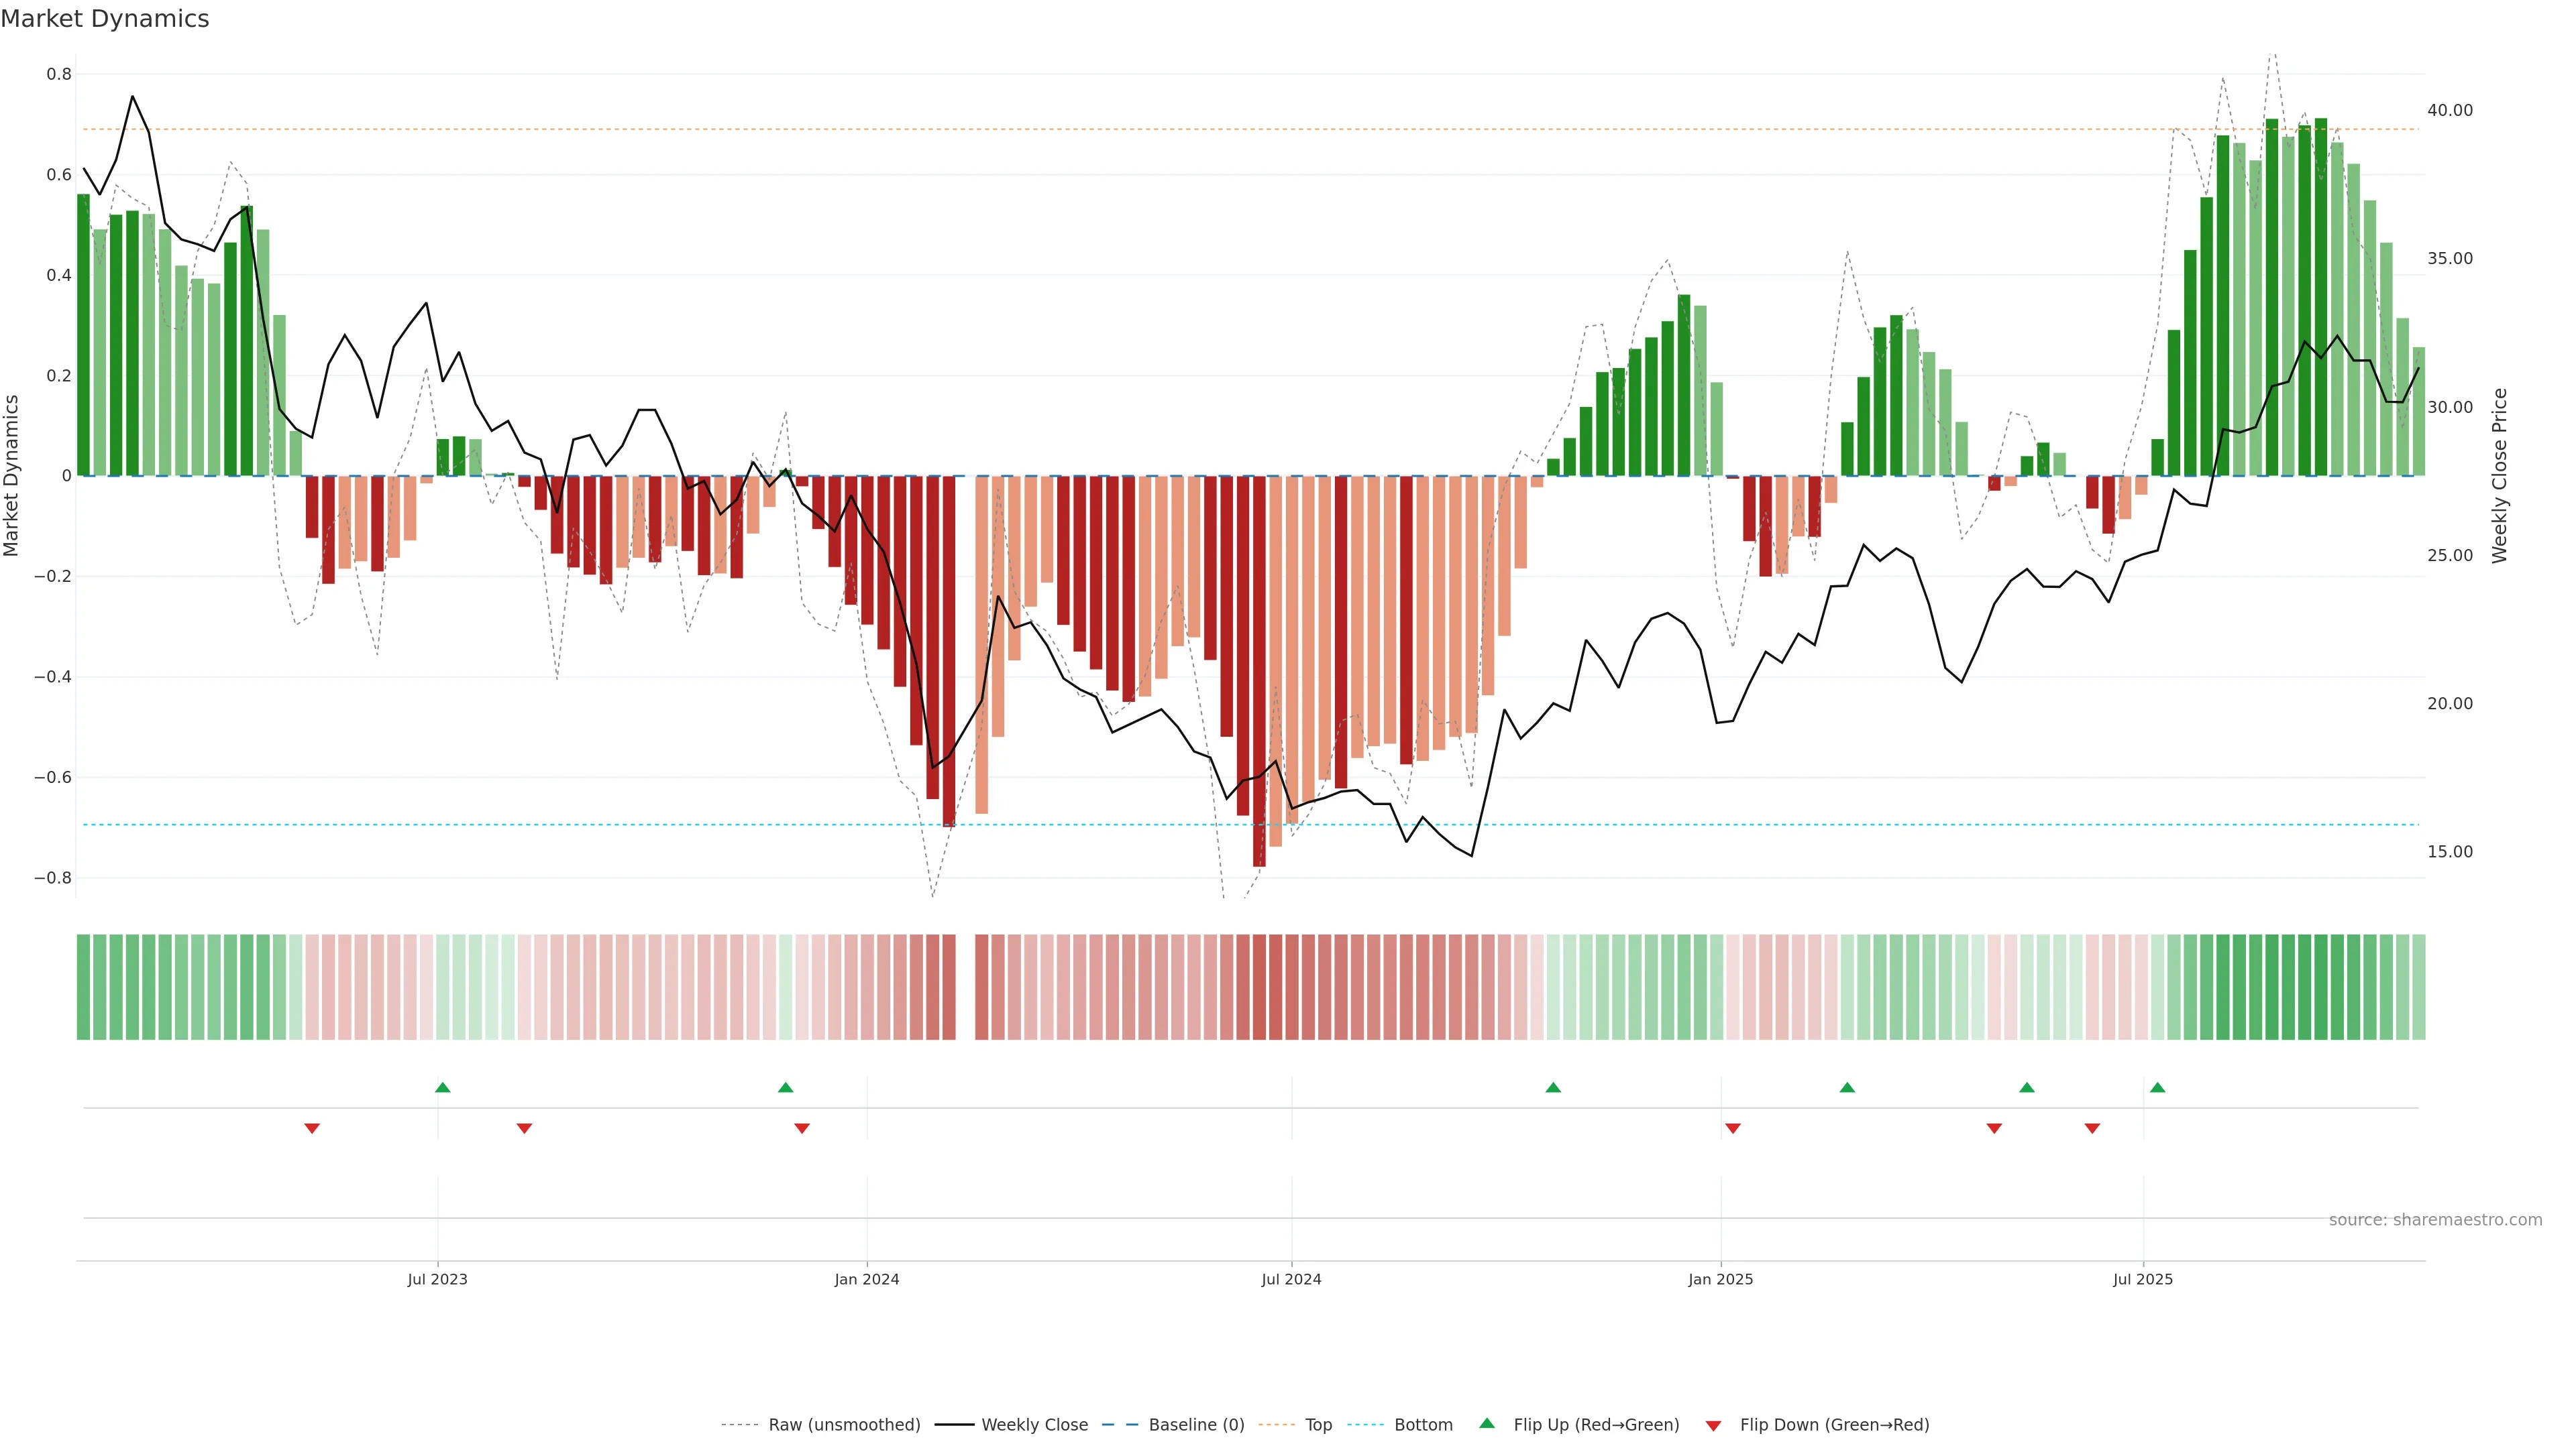The width and height of the screenshot is (2576, 1448).
Task: Click the 40.00 right axis tick label
Action: [x=2449, y=110]
